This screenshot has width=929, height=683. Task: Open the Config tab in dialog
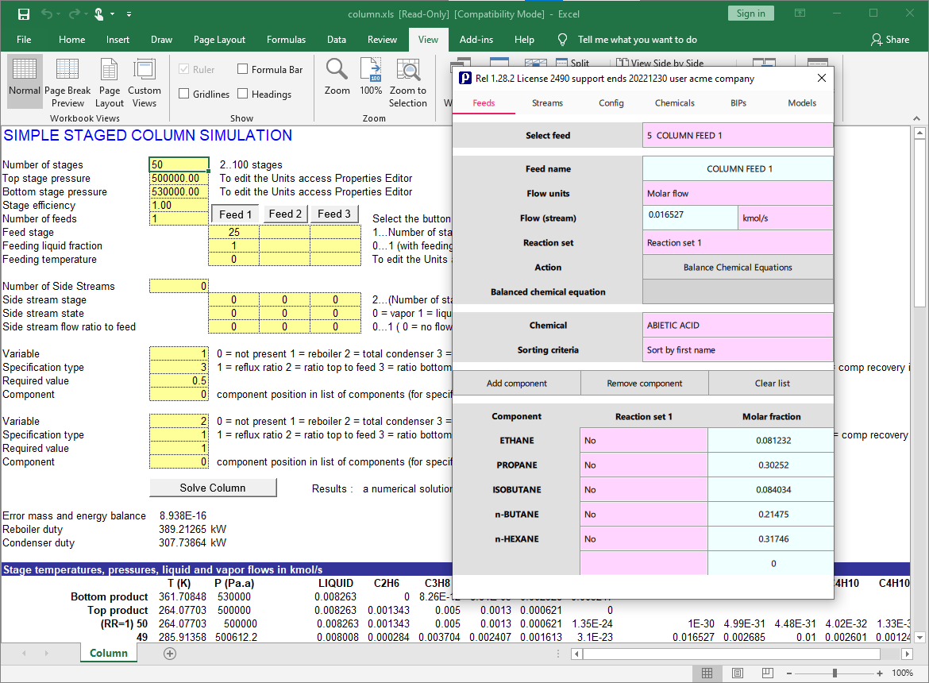pos(611,103)
